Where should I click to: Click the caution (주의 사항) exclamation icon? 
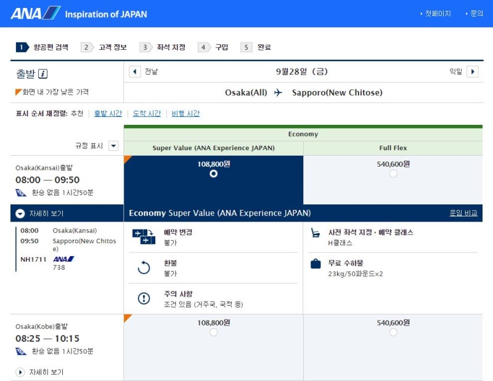point(144,299)
